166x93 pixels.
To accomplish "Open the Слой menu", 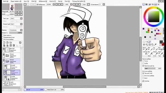I will (34, 1).
